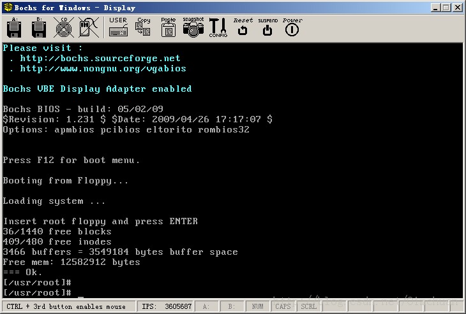The width and height of the screenshot is (466, 314).
Task: Click the A: drive status bar indicator
Action: (x=206, y=307)
